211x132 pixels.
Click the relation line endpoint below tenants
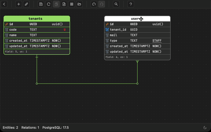[37, 83]
